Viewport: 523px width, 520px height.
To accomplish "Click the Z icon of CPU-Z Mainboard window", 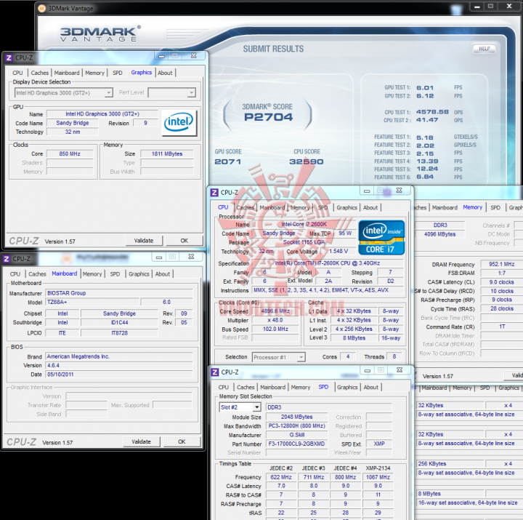I will click(x=7, y=259).
